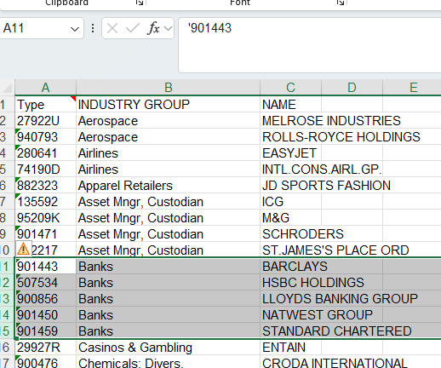
Task: Select cell 'Casinos & Gambling'
Action: point(168,348)
